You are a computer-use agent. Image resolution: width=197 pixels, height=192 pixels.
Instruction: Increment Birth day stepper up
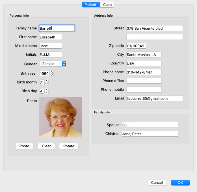pyautogui.click(x=46, y=90)
